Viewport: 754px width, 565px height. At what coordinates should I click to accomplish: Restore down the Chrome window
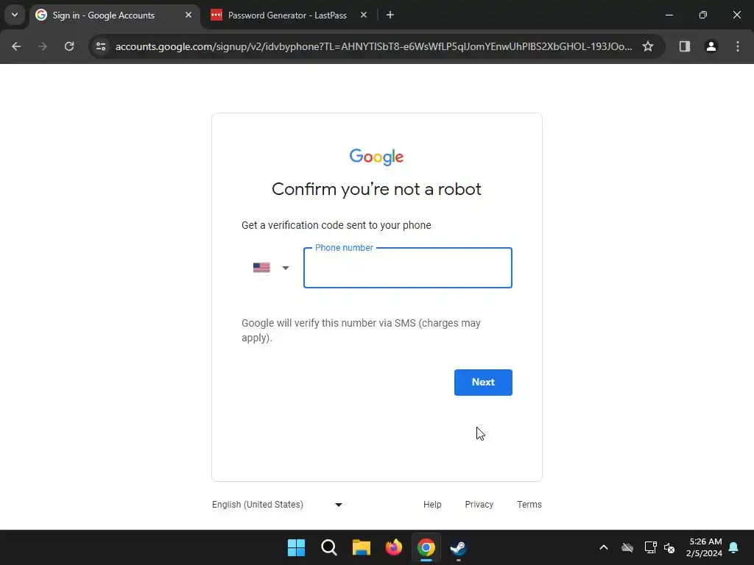(702, 15)
